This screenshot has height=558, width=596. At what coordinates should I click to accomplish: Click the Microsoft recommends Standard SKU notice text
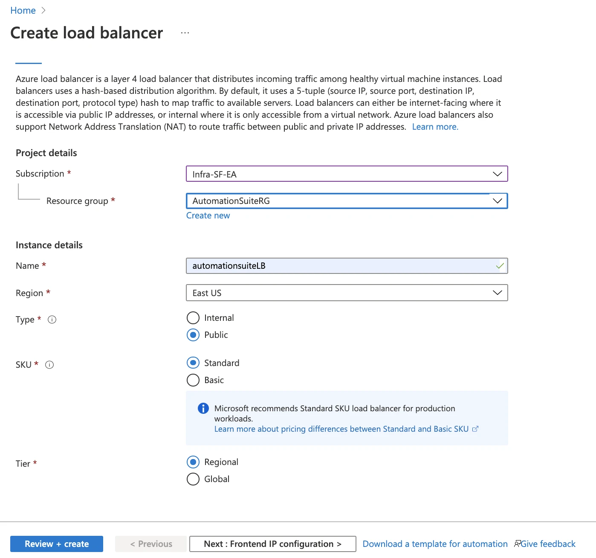pos(335,413)
